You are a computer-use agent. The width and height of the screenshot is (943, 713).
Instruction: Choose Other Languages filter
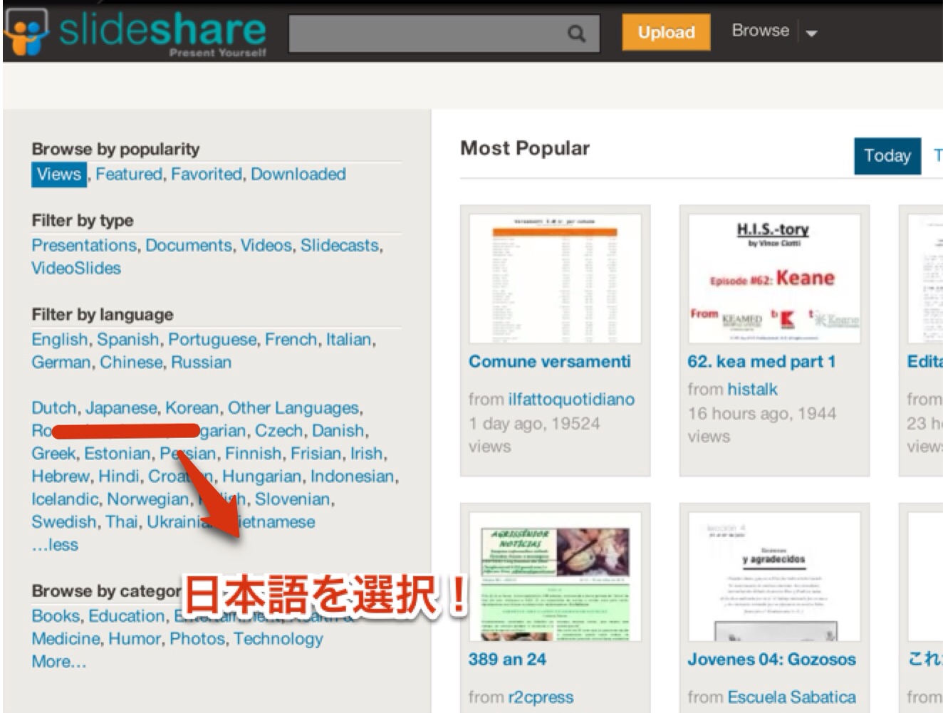(x=293, y=407)
